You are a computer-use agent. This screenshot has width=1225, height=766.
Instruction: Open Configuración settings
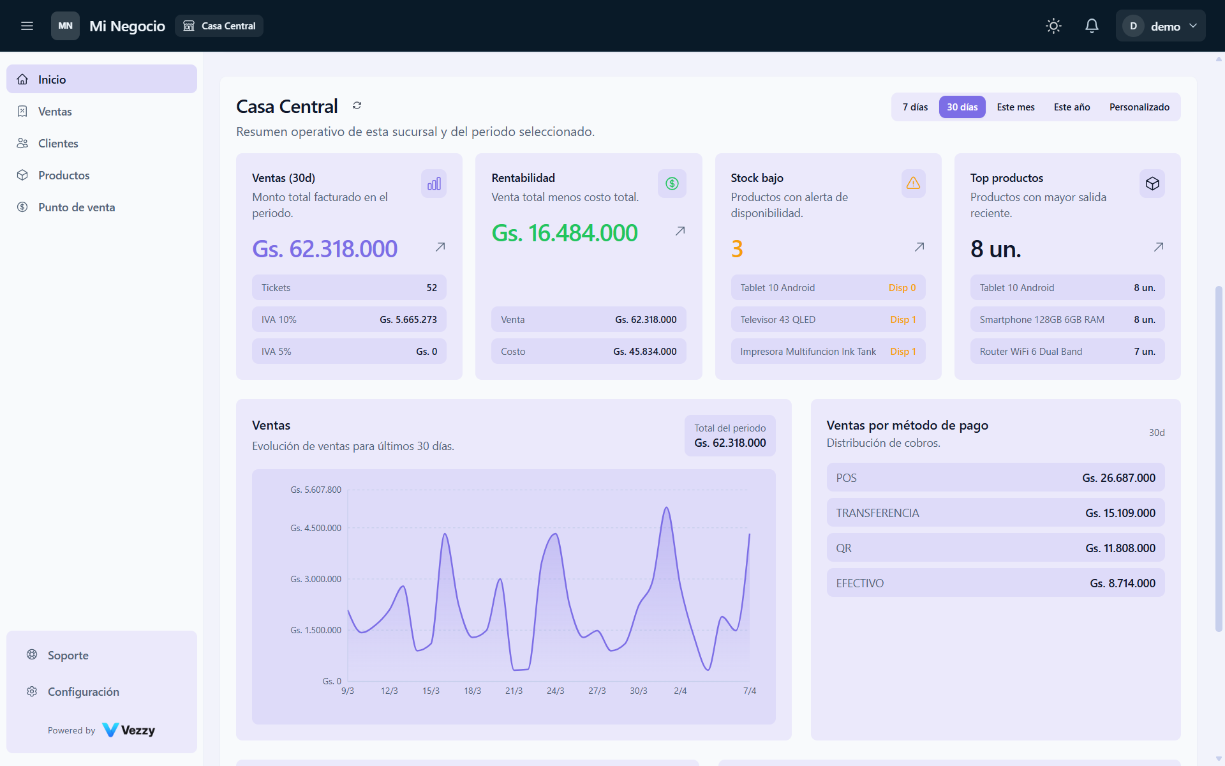pyautogui.click(x=101, y=691)
